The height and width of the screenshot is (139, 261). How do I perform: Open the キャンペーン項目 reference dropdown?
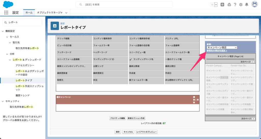point(222,48)
